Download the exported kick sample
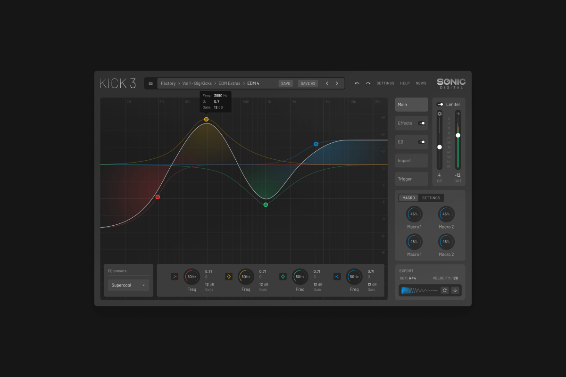Image resolution: width=566 pixels, height=377 pixels. [x=455, y=290]
